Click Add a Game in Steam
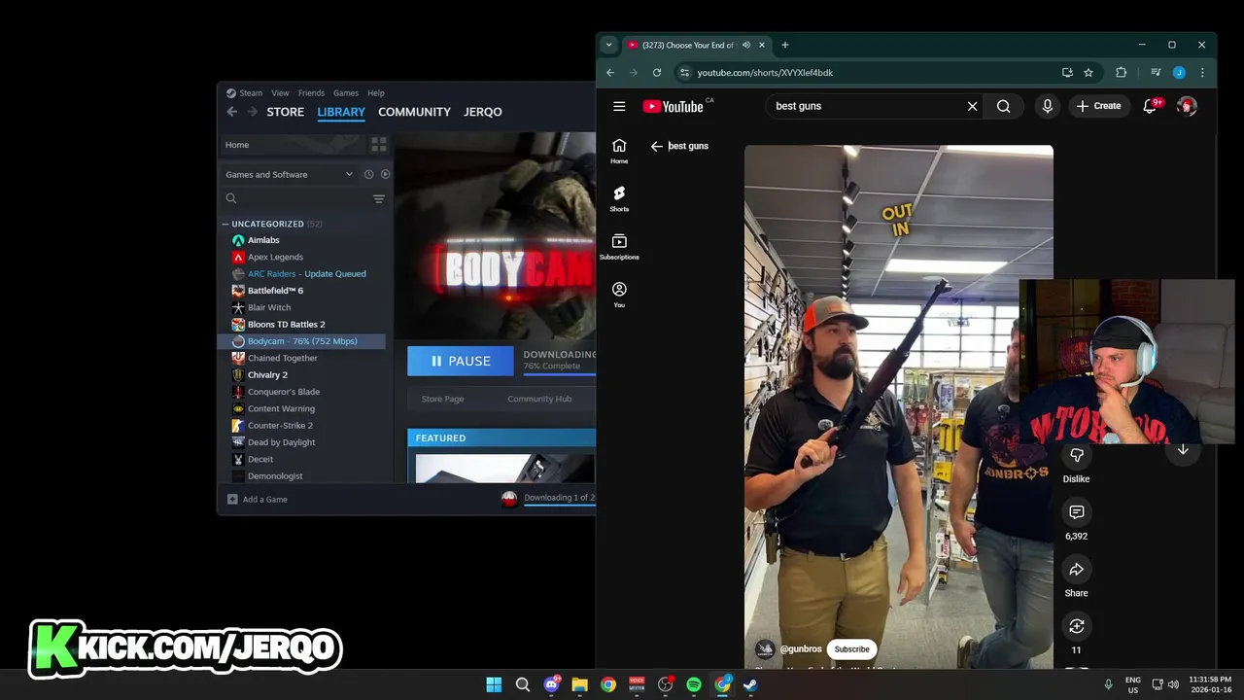The width and height of the screenshot is (1244, 700). pos(257,500)
